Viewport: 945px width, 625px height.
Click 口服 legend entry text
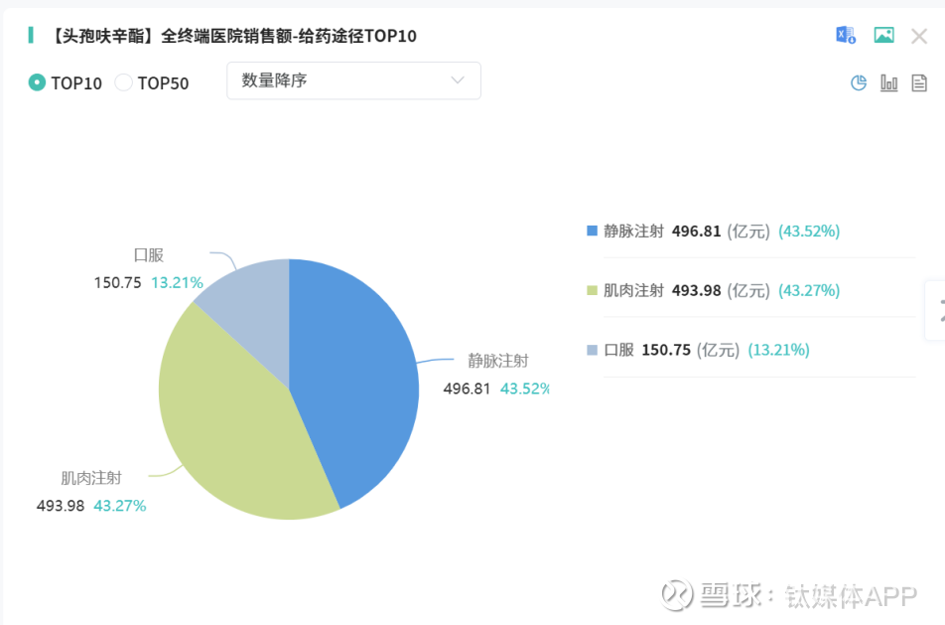pyautogui.click(x=619, y=350)
